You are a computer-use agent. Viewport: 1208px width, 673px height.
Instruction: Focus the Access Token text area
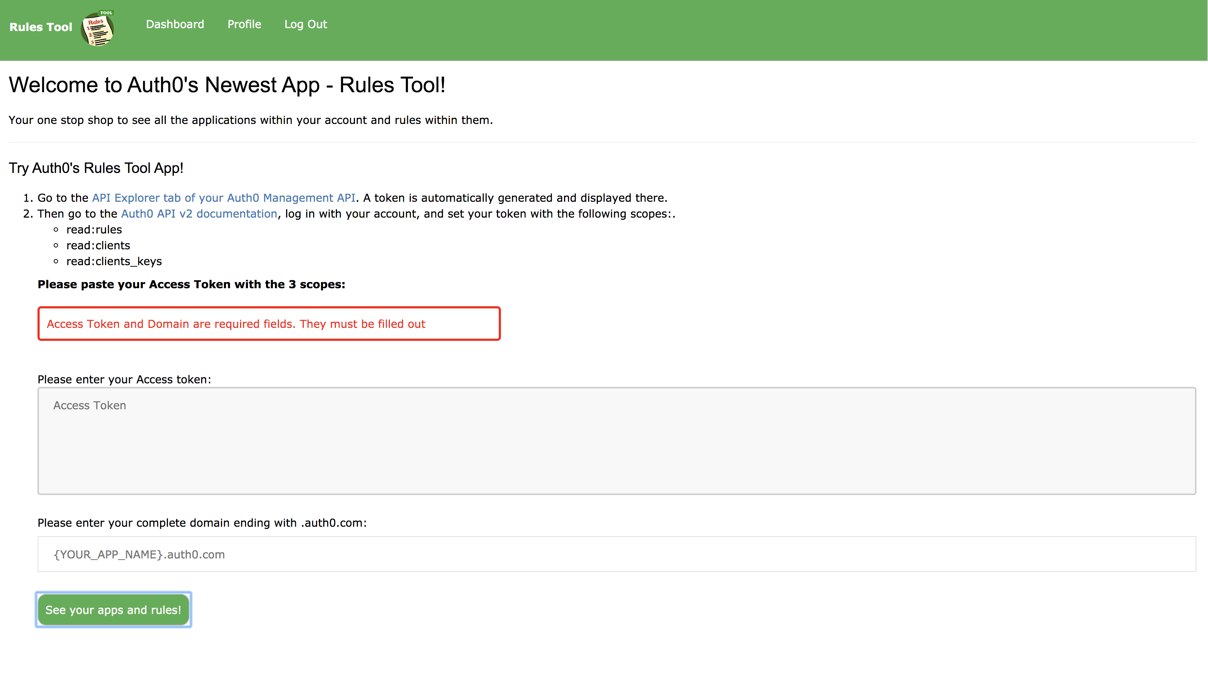(x=616, y=441)
